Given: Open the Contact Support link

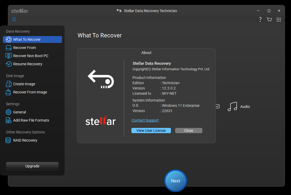Looking at the screenshot, I should 145,120.
